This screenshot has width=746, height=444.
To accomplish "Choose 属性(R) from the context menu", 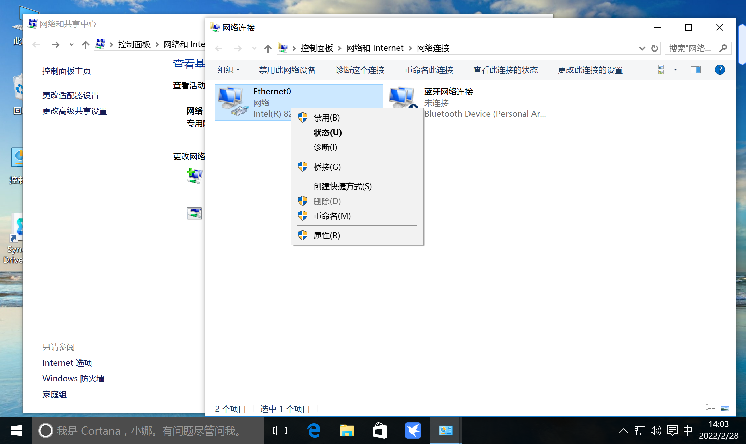I will [x=326, y=235].
